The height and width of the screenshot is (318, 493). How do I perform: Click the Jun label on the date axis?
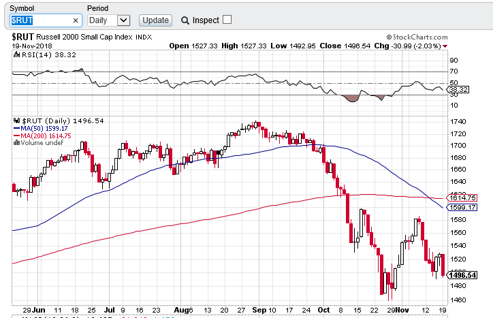39,310
